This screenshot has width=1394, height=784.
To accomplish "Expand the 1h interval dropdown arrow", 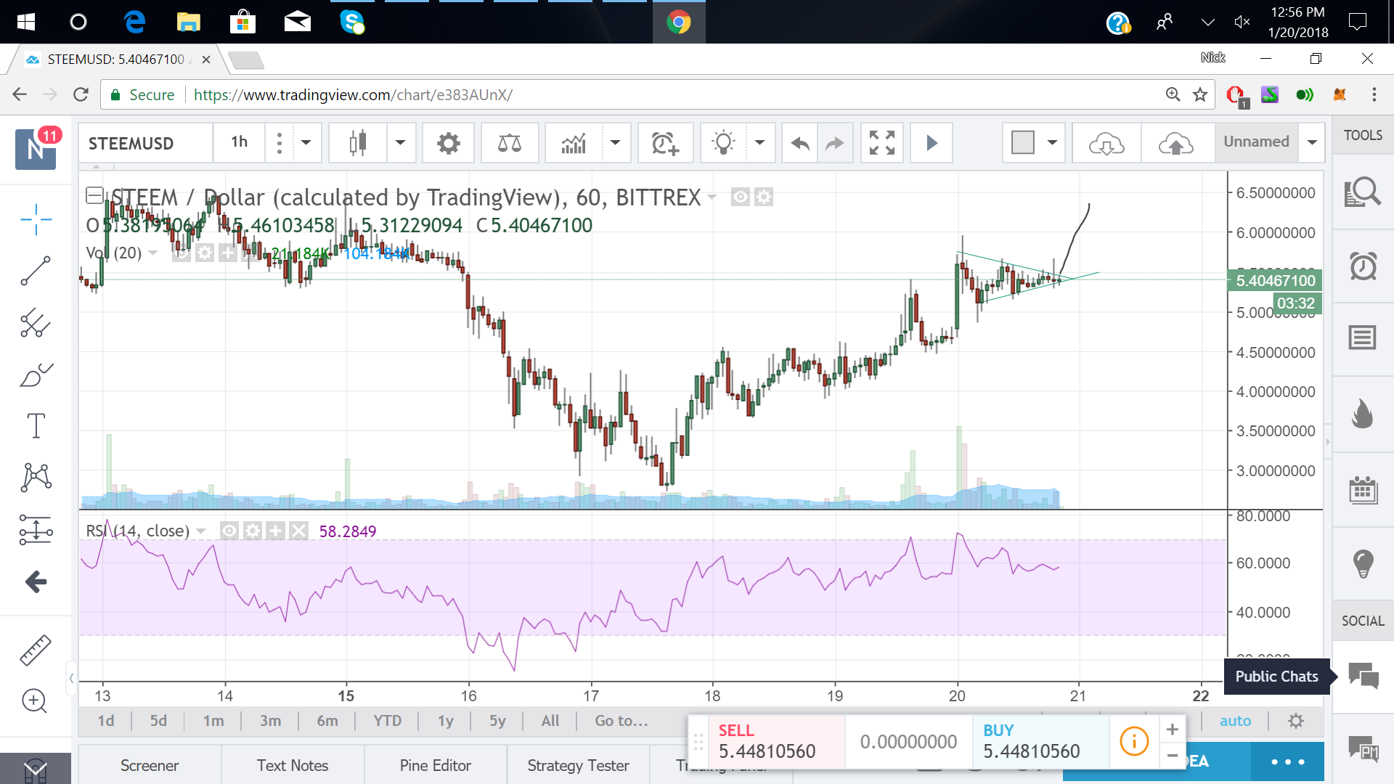I will (x=306, y=143).
